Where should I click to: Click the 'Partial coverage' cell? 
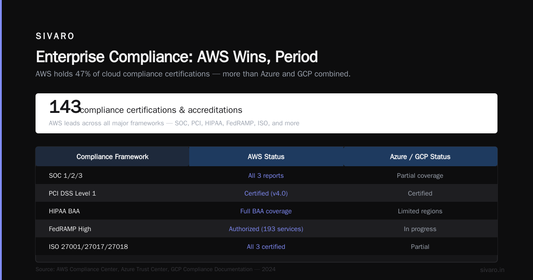pos(420,176)
